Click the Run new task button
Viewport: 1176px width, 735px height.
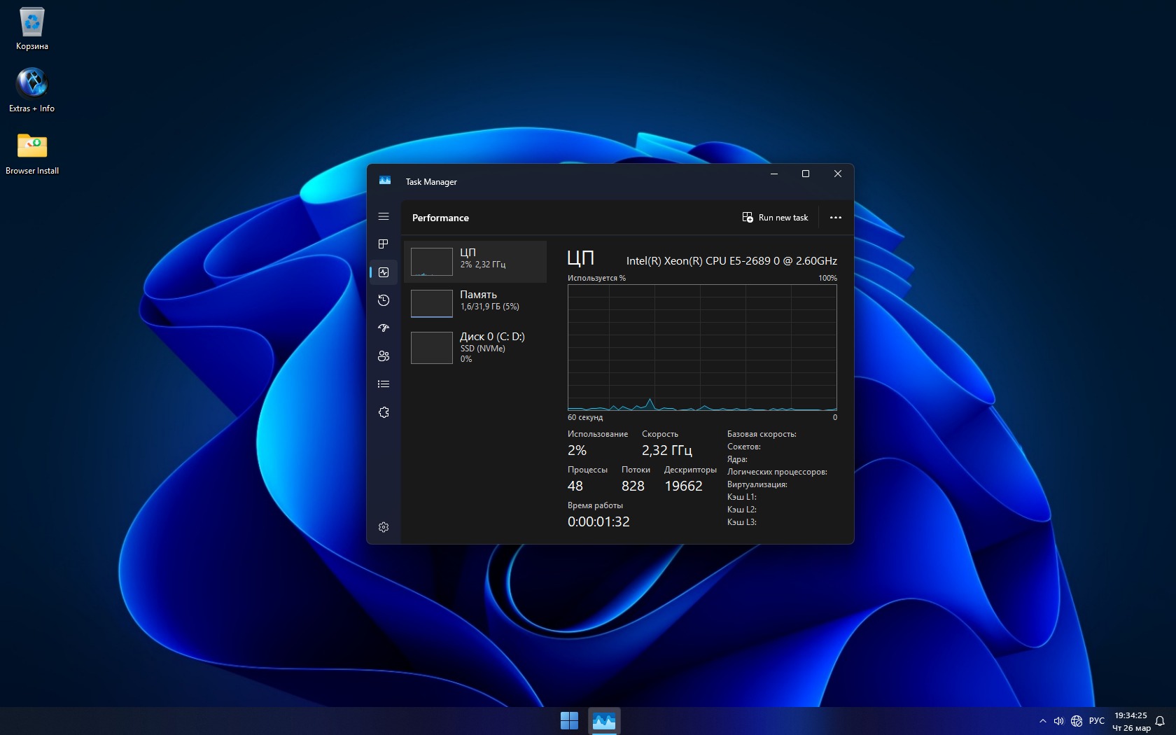coord(775,218)
